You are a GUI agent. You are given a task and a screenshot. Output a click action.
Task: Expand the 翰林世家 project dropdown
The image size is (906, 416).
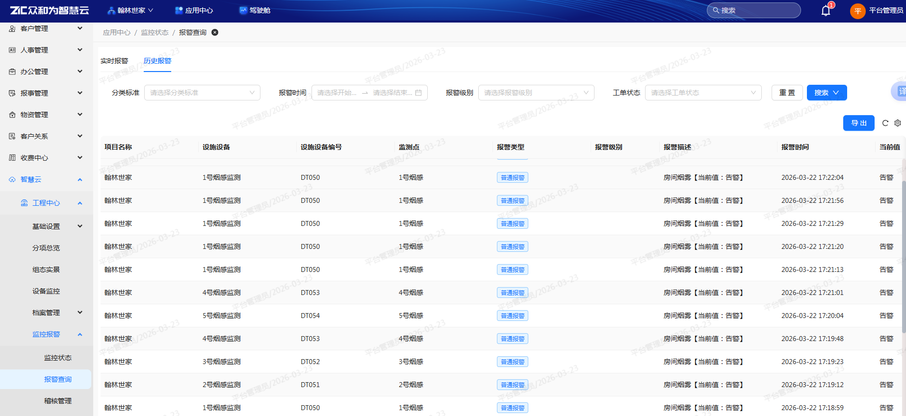pos(130,10)
